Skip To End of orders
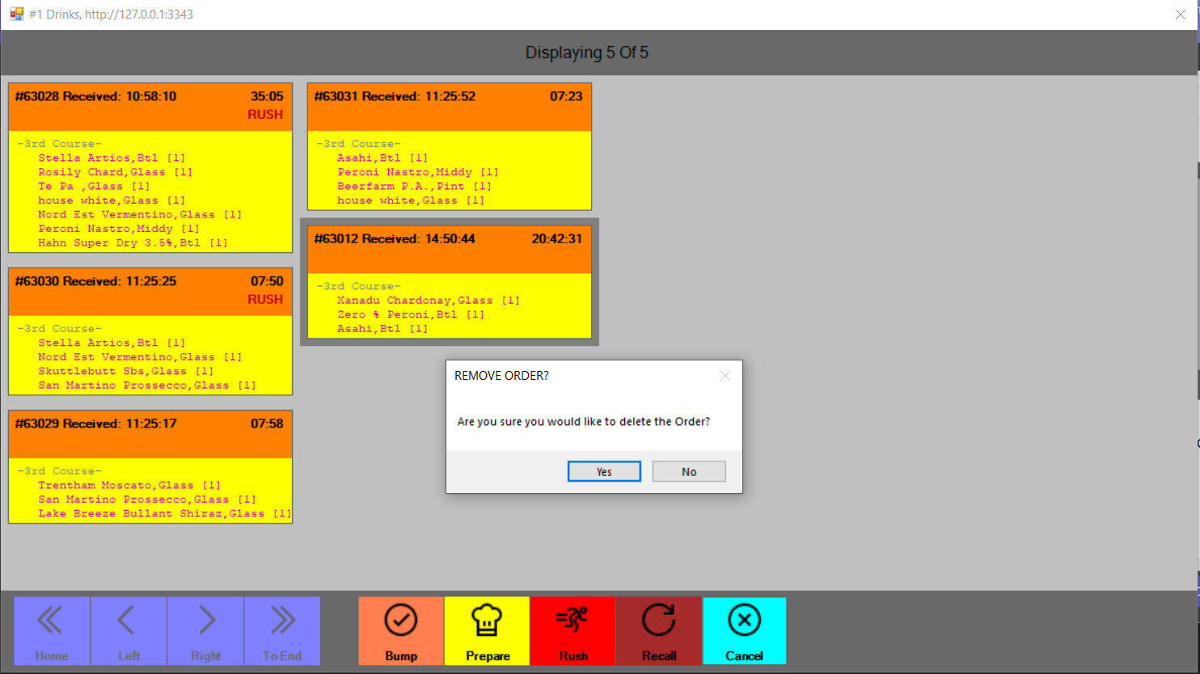The height and width of the screenshot is (674, 1200). tap(281, 630)
